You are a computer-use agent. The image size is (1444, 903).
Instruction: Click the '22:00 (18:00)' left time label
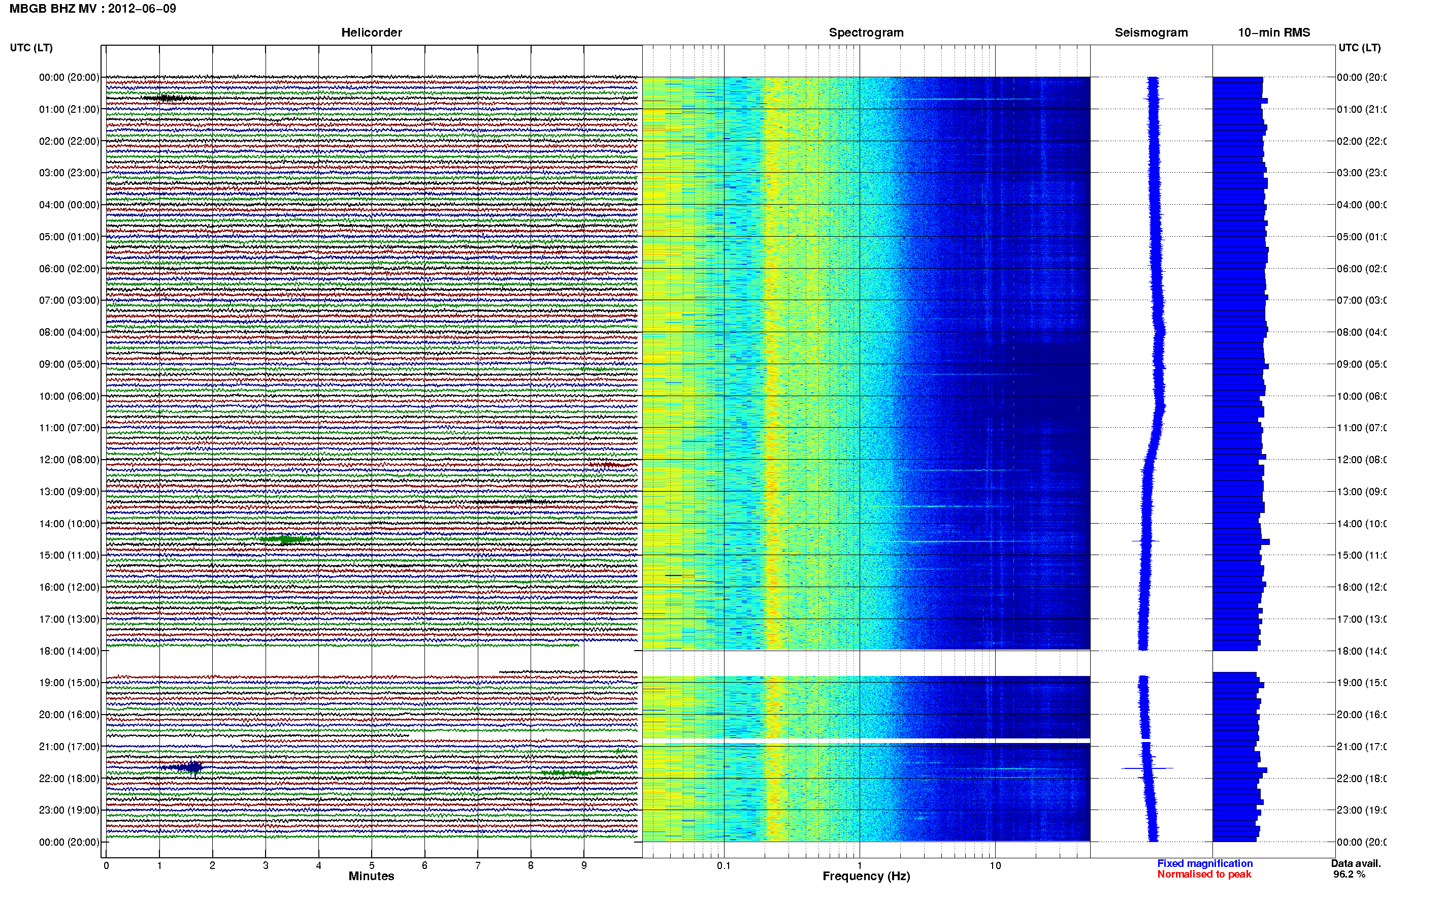pos(69,779)
